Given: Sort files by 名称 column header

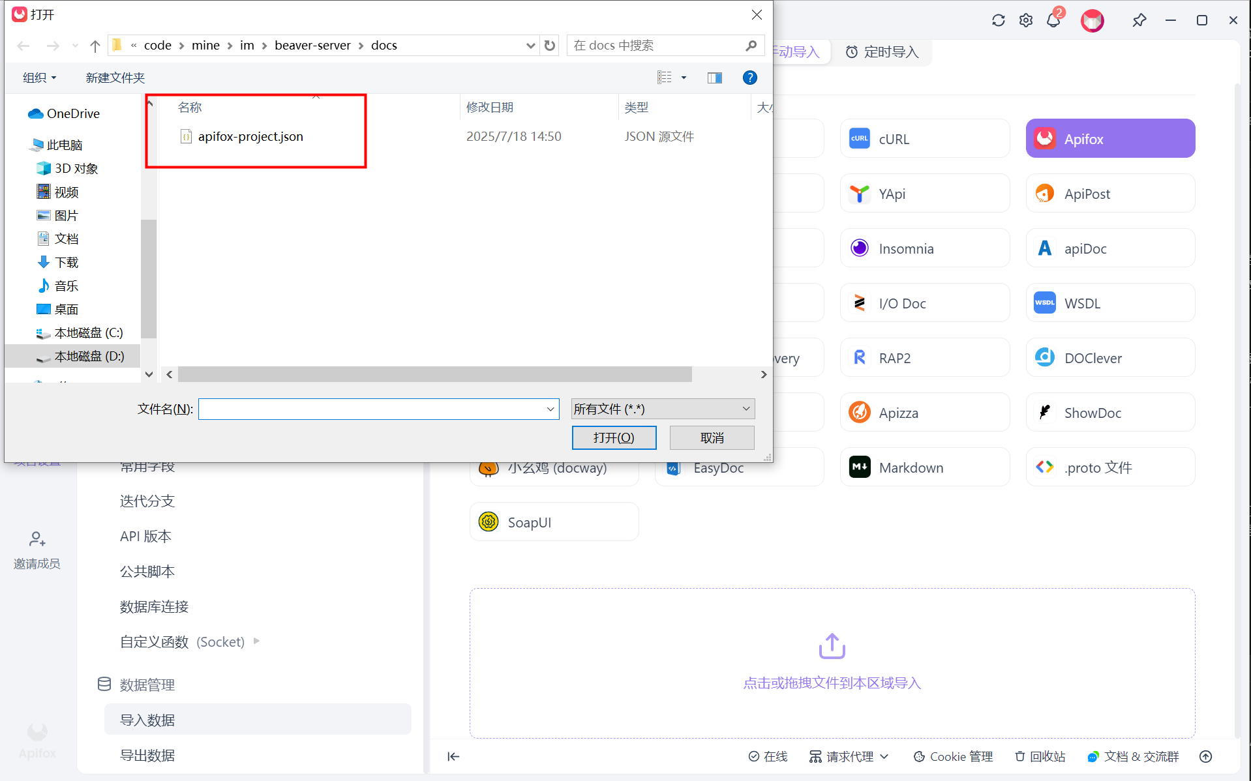Looking at the screenshot, I should coord(190,107).
